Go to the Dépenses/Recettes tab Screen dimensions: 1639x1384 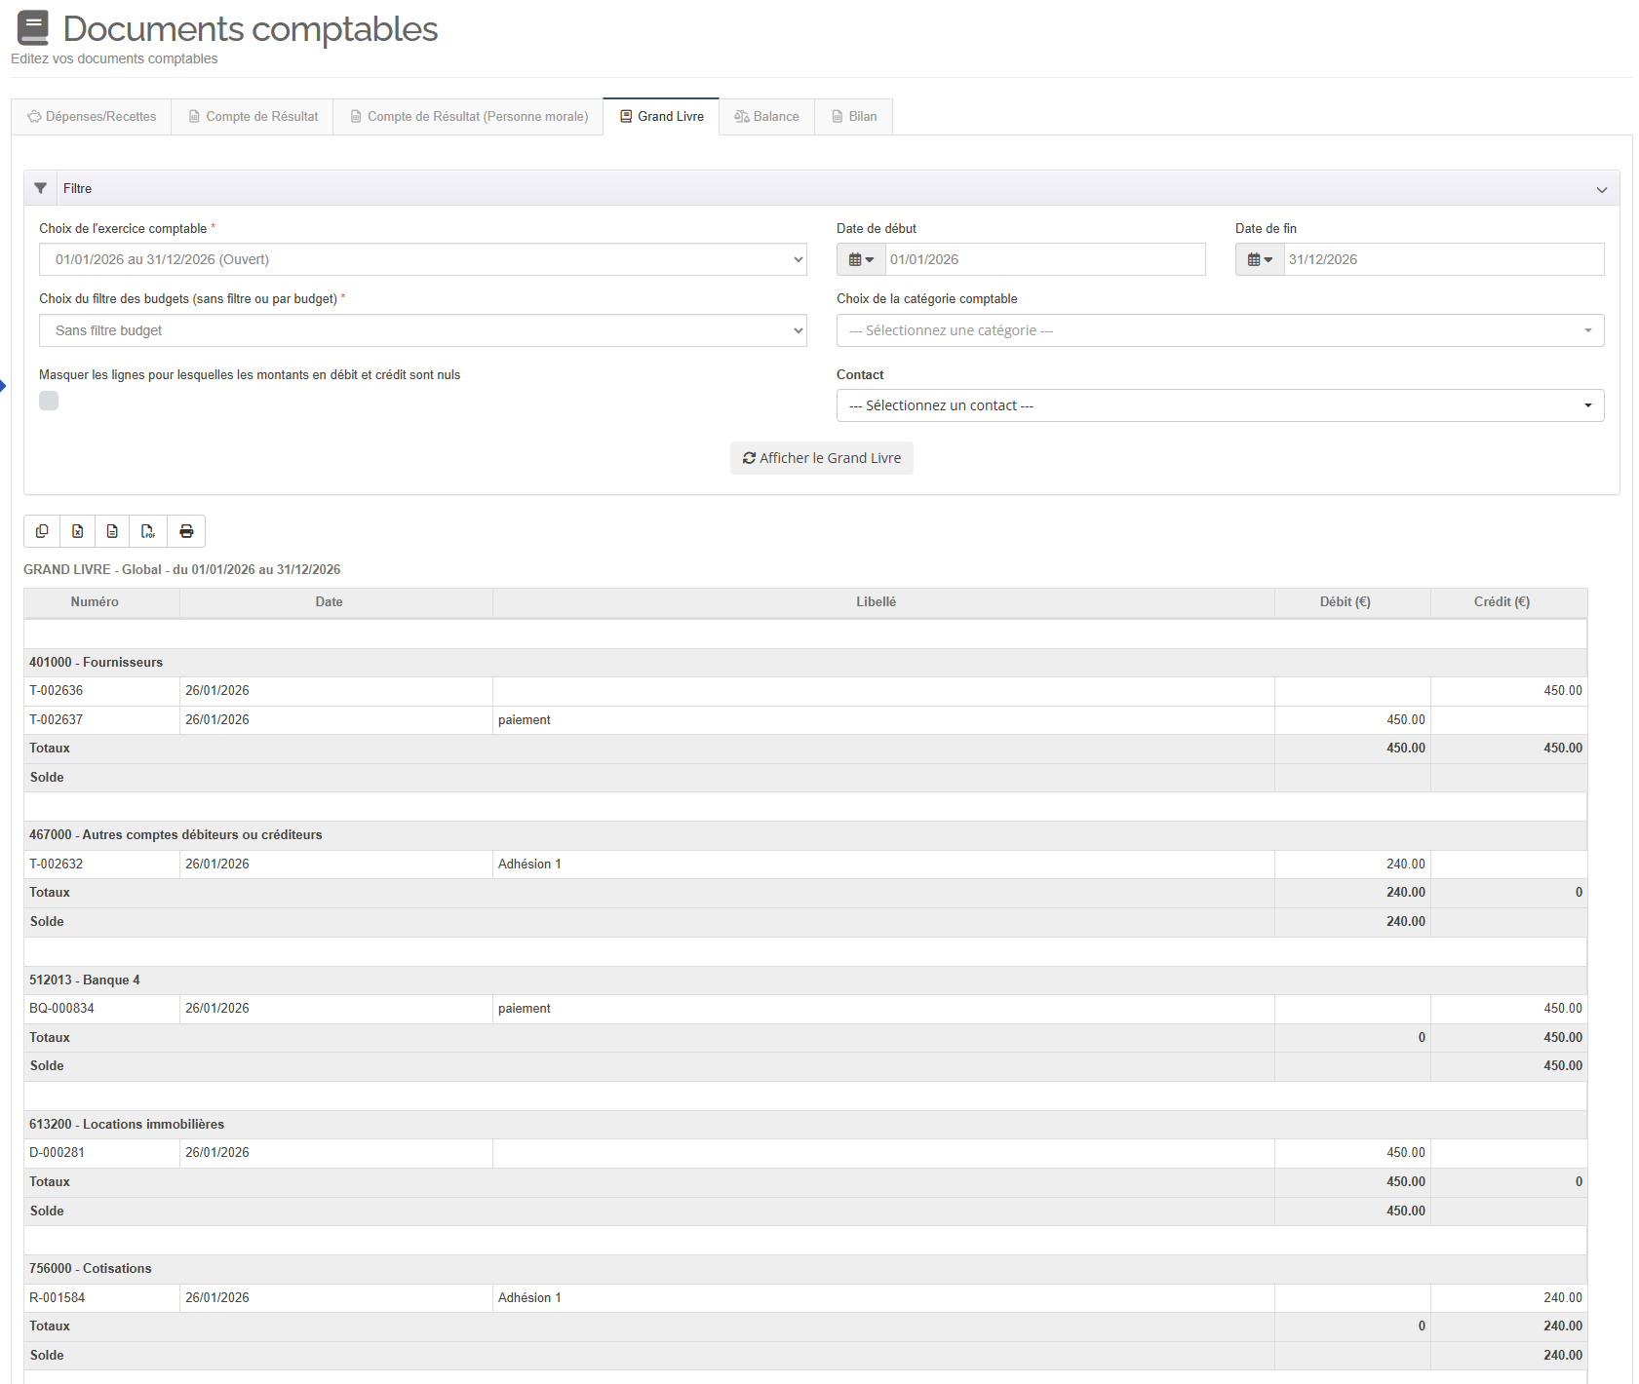coord(92,116)
